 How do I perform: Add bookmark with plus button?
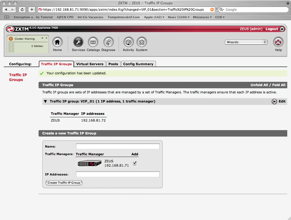[x=32, y=9]
